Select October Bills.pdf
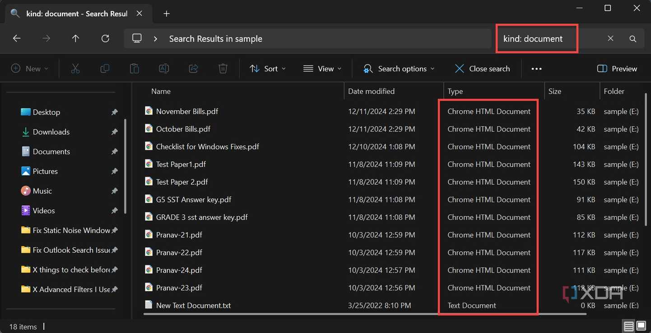651x333 pixels. click(x=183, y=129)
